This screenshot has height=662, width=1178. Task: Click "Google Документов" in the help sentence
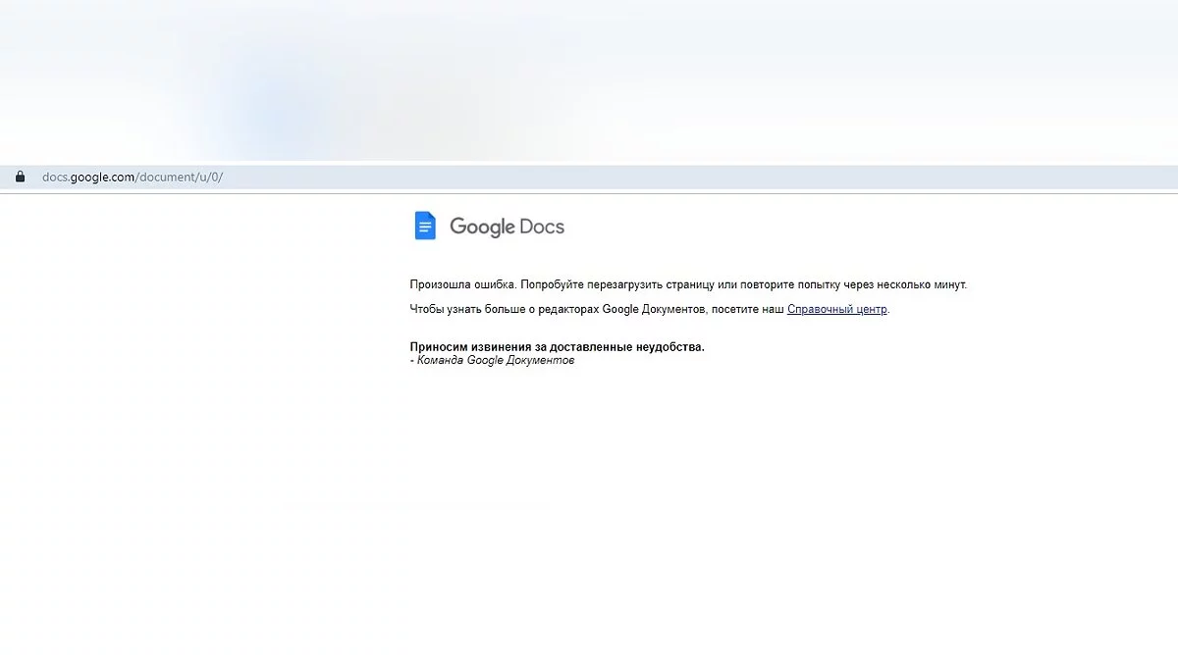pyautogui.click(x=653, y=309)
